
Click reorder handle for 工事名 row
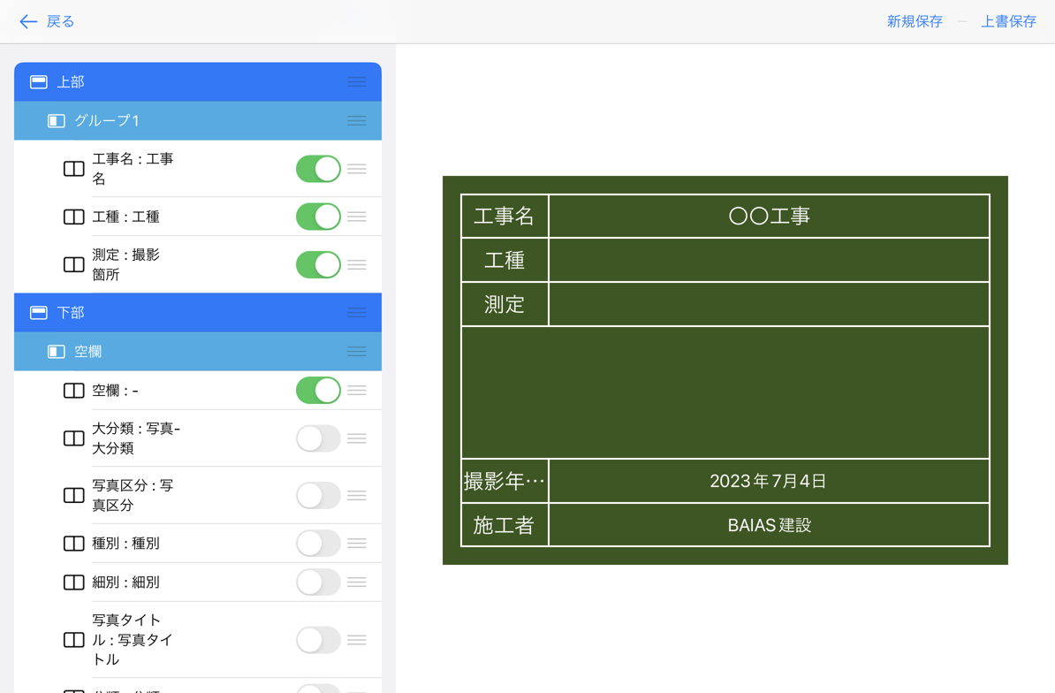coord(357,169)
